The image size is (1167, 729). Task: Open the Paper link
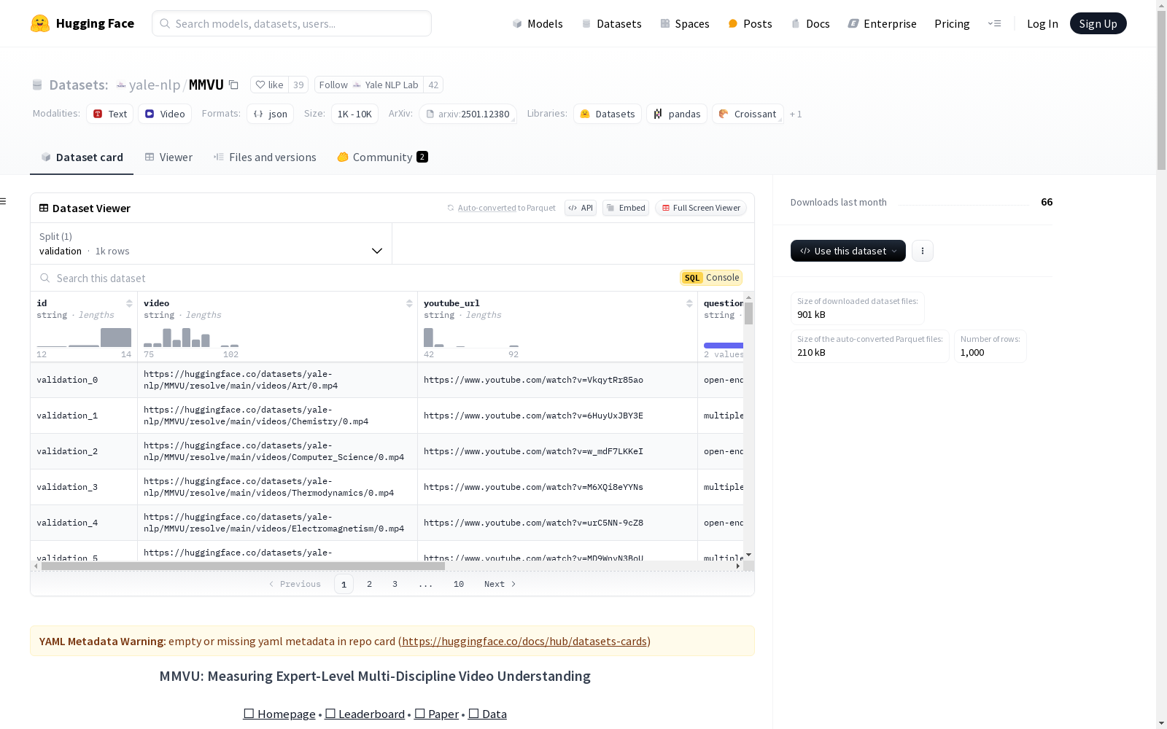click(x=436, y=714)
